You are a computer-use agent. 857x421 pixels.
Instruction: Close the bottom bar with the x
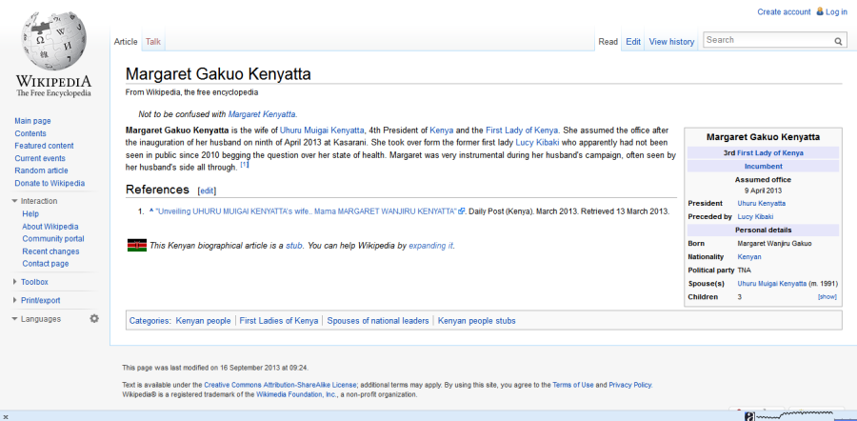(6, 416)
